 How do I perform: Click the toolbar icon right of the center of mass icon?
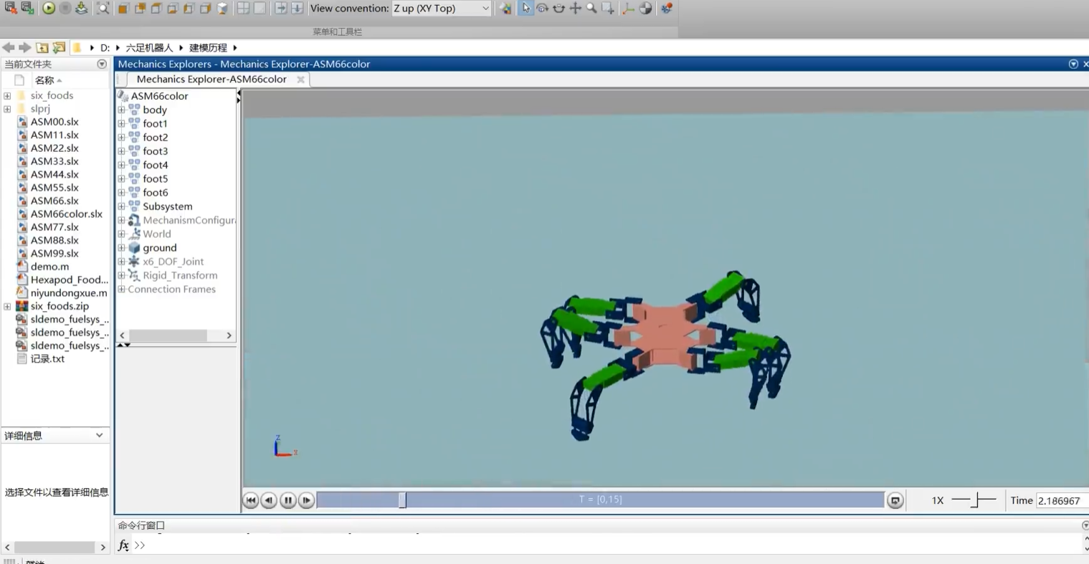point(667,9)
